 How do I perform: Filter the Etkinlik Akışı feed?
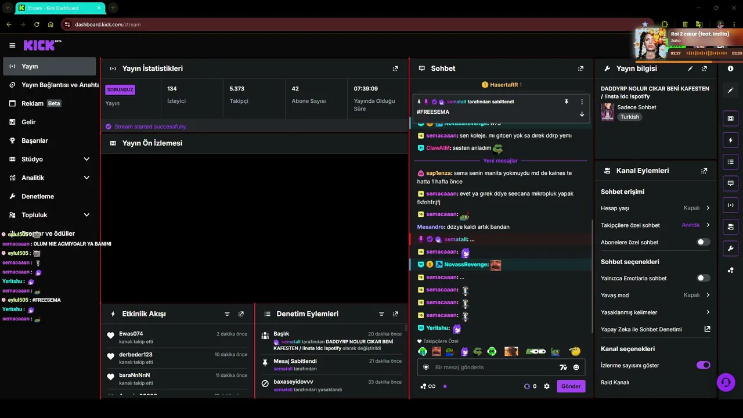coord(227,313)
